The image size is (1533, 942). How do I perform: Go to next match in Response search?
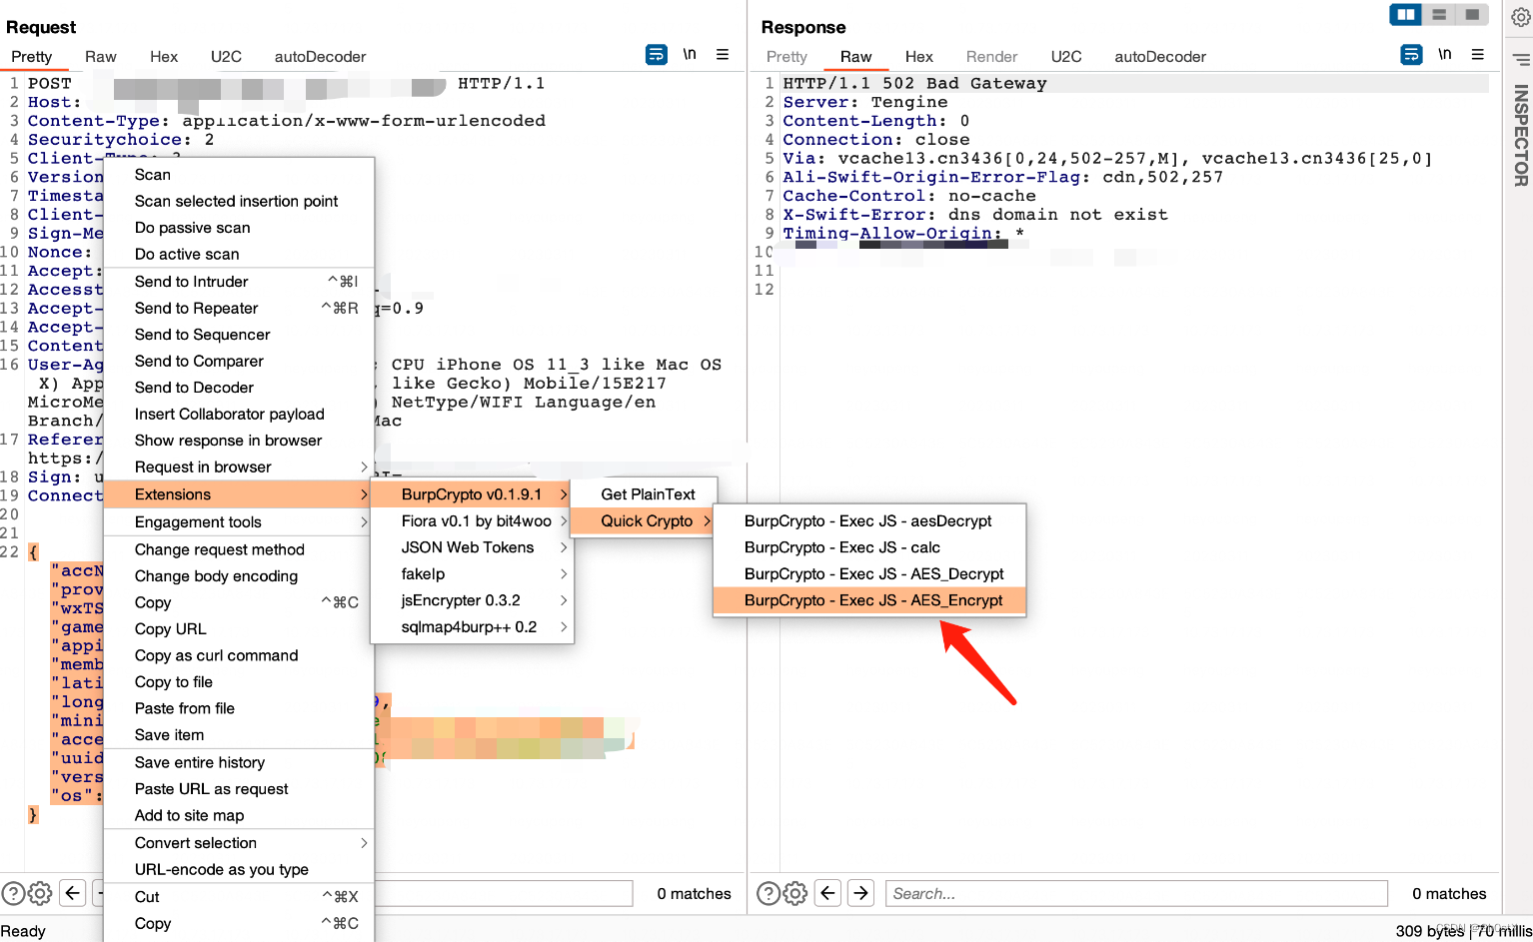(861, 893)
